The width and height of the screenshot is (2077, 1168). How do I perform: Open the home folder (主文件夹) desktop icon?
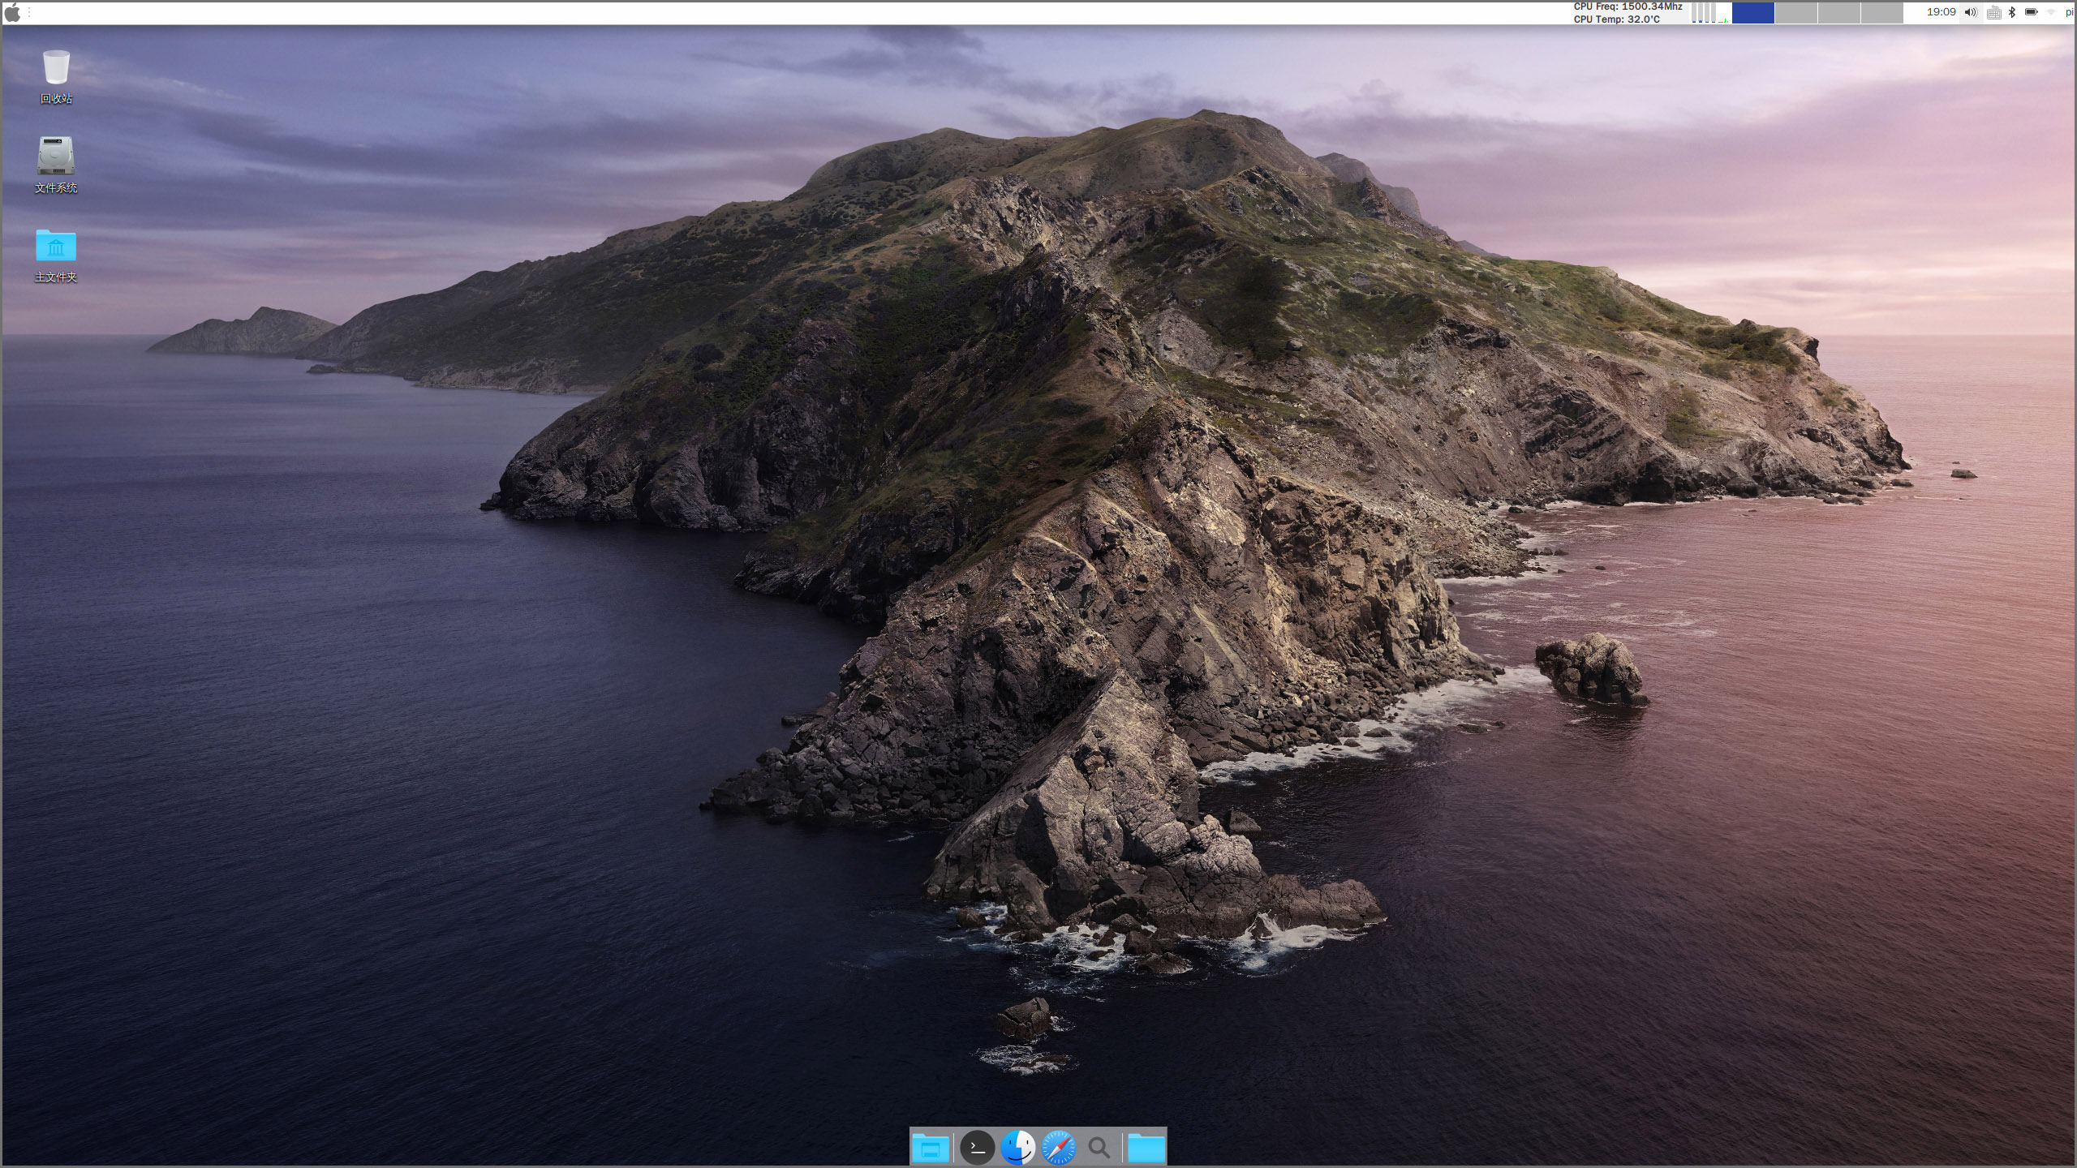[56, 246]
